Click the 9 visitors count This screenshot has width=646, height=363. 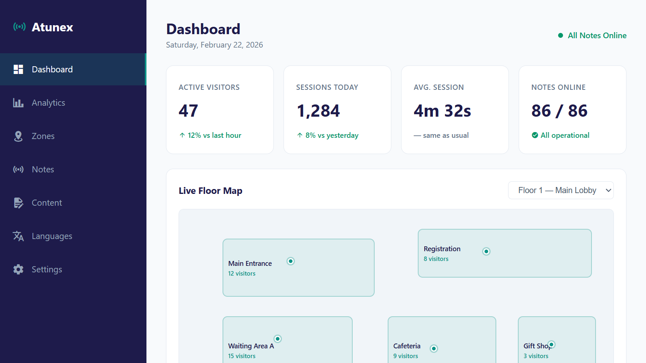406,356
